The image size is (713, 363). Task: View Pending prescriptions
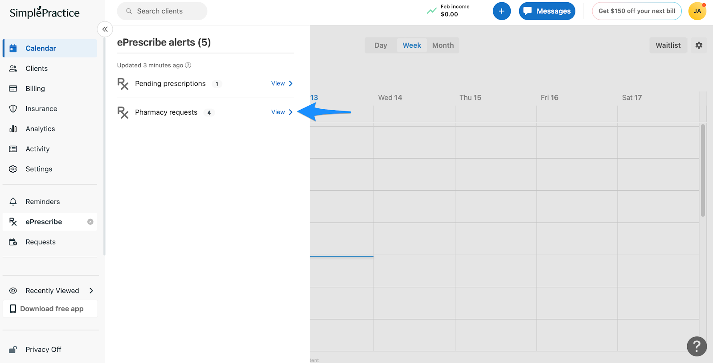click(x=278, y=83)
